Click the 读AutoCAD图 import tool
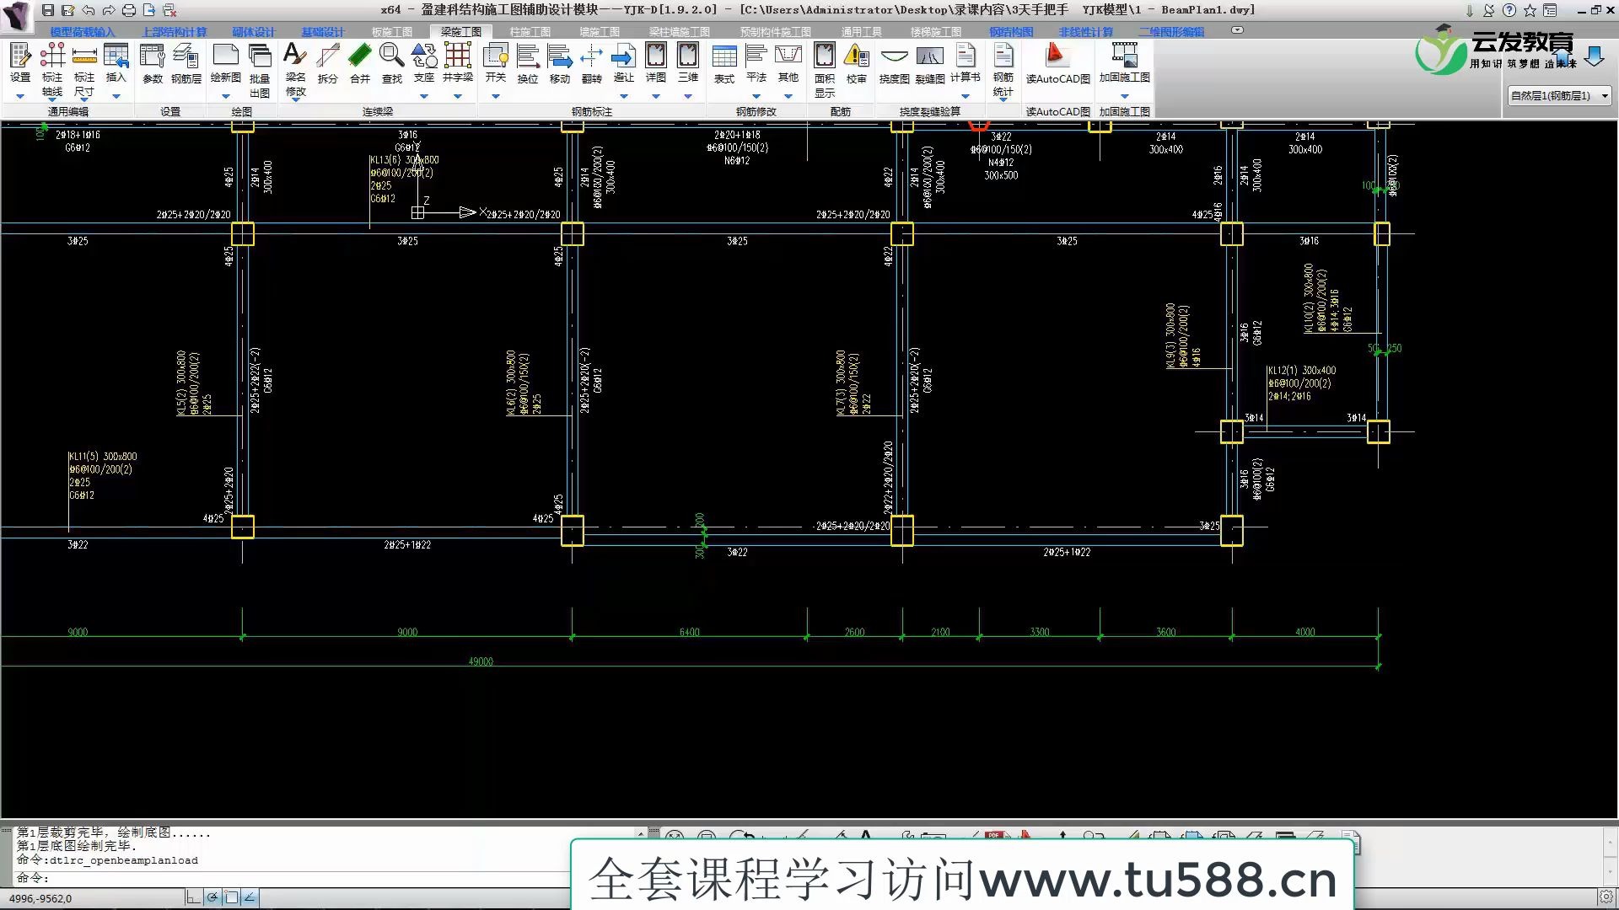1619x910 pixels. [x=1058, y=66]
